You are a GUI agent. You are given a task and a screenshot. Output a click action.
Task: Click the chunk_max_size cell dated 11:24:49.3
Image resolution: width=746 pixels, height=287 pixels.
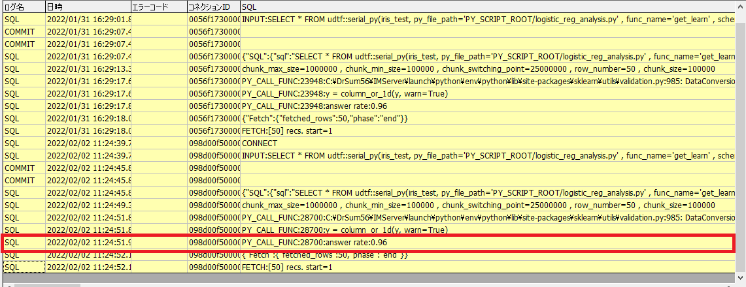click(x=488, y=205)
